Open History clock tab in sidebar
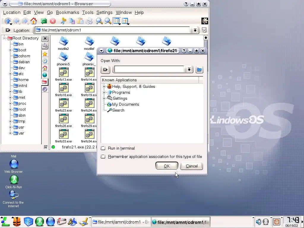 click(x=45, y=61)
